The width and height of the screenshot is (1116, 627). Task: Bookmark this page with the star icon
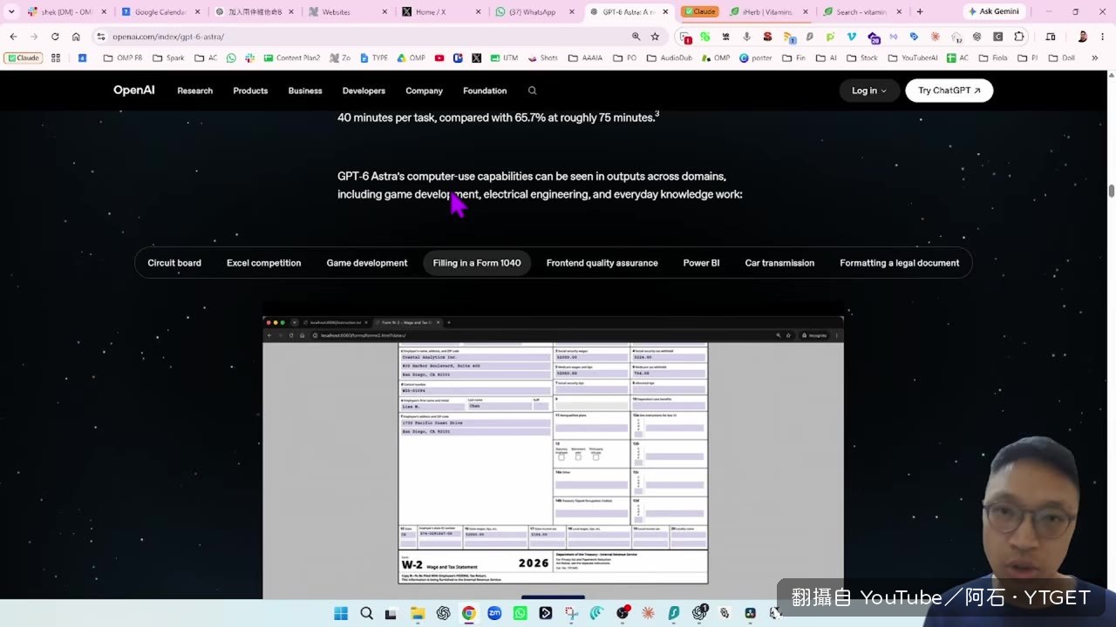click(x=656, y=37)
